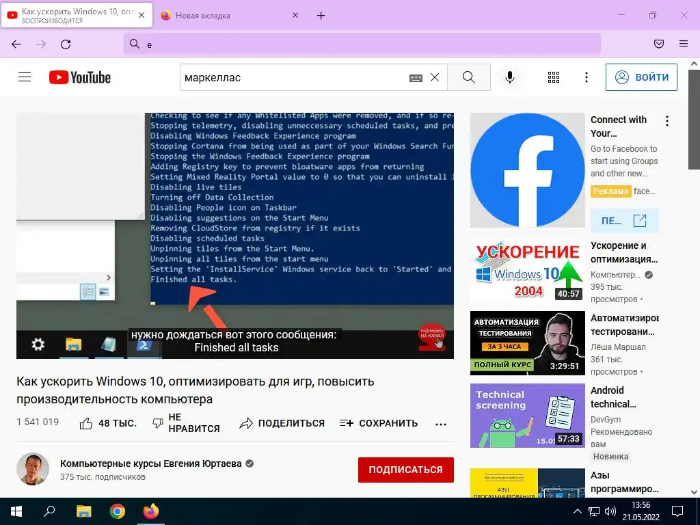
Task: Click ПОДЕЛИТЬСЯ share button
Action: coord(282,423)
